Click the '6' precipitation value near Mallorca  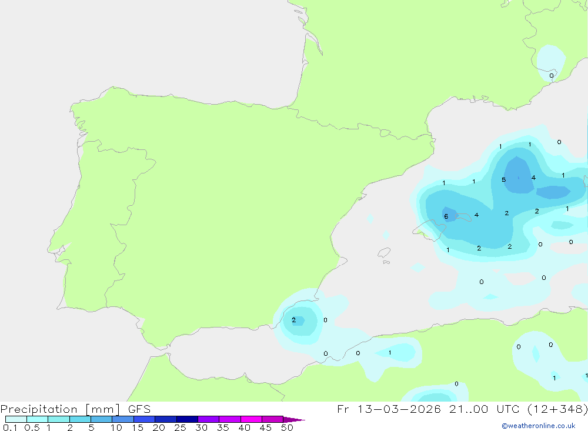click(446, 216)
